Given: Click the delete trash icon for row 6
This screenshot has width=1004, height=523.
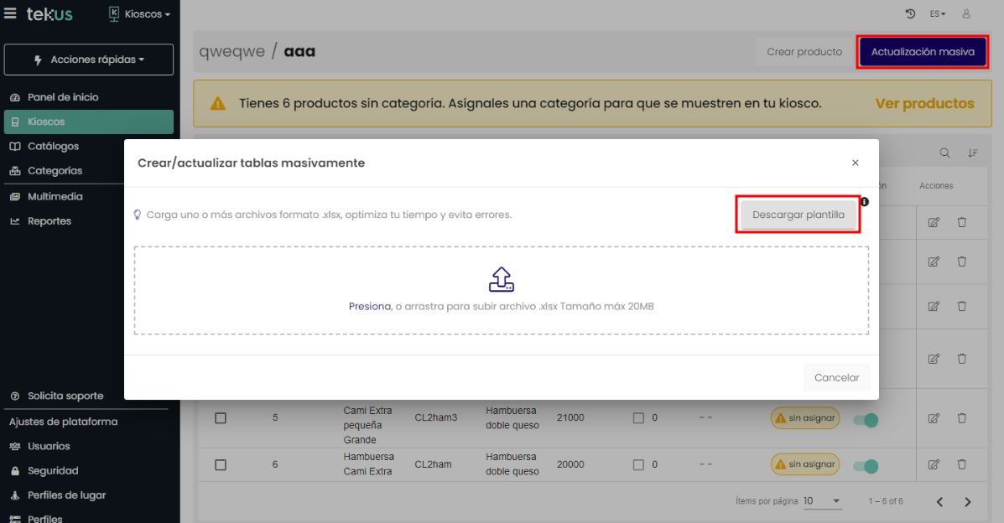Looking at the screenshot, I should pos(961,463).
